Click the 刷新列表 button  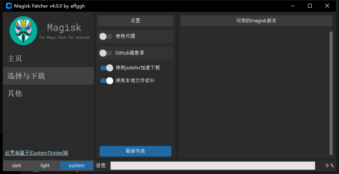pyautogui.click(x=135, y=151)
